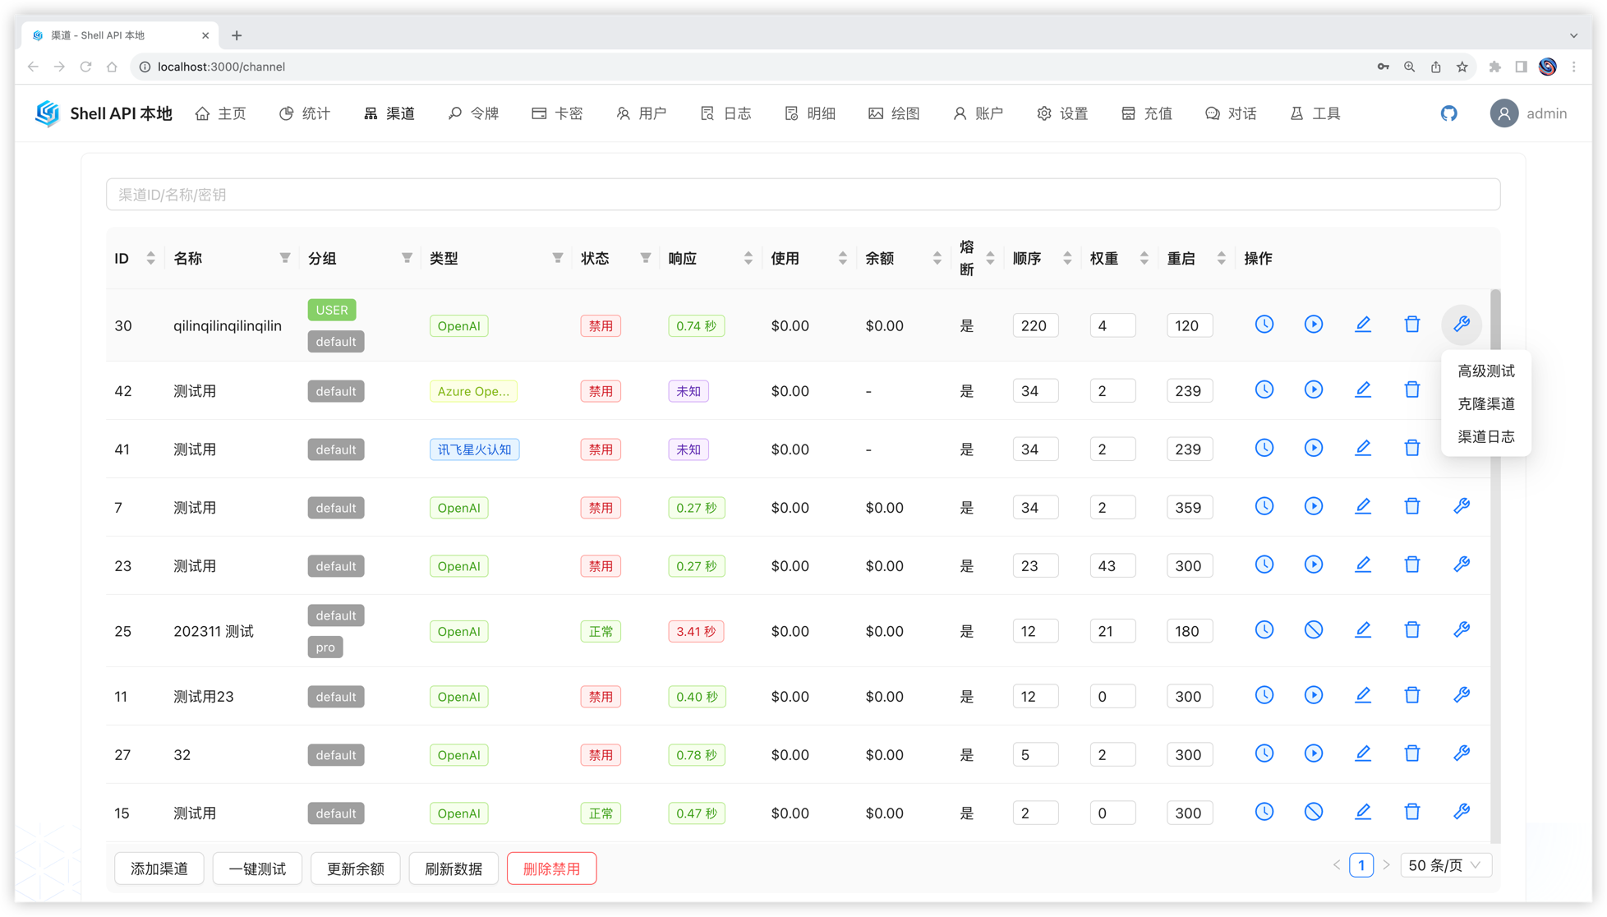The height and width of the screenshot is (917, 1607).
Task: Enable channel 30 with play icon
Action: coord(1313,325)
